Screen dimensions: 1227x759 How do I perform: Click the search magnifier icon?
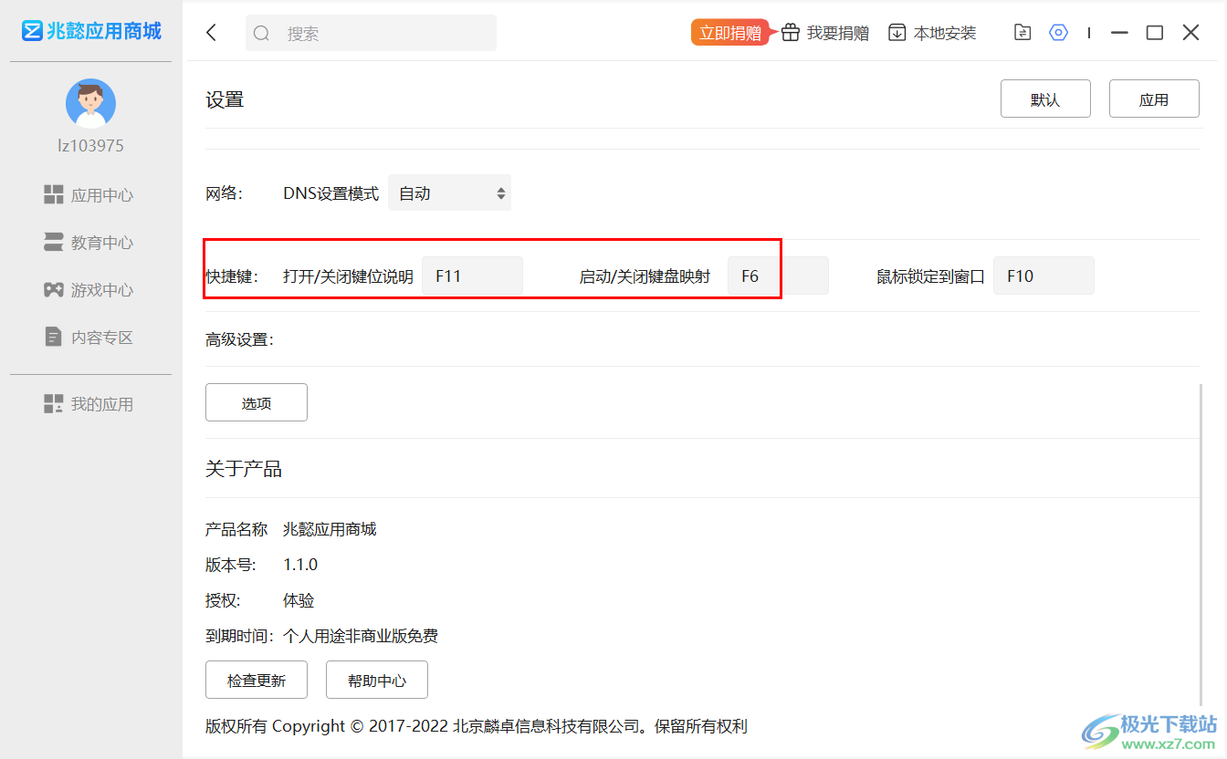click(x=262, y=34)
